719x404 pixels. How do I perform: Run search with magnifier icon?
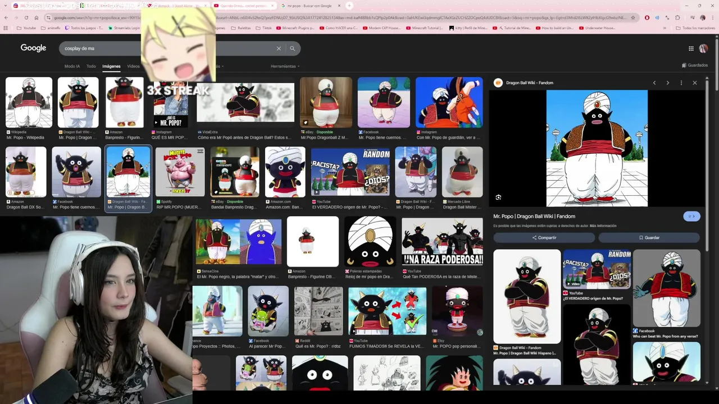pyautogui.click(x=292, y=48)
